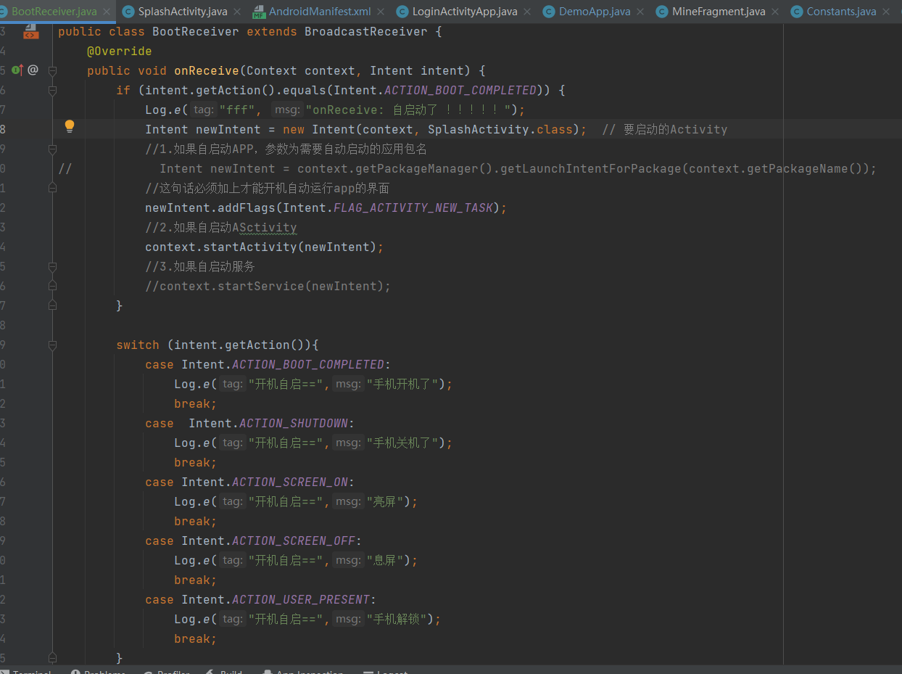This screenshot has height=674, width=902.
Task: Close the Constants.java tab
Action: 887,12
